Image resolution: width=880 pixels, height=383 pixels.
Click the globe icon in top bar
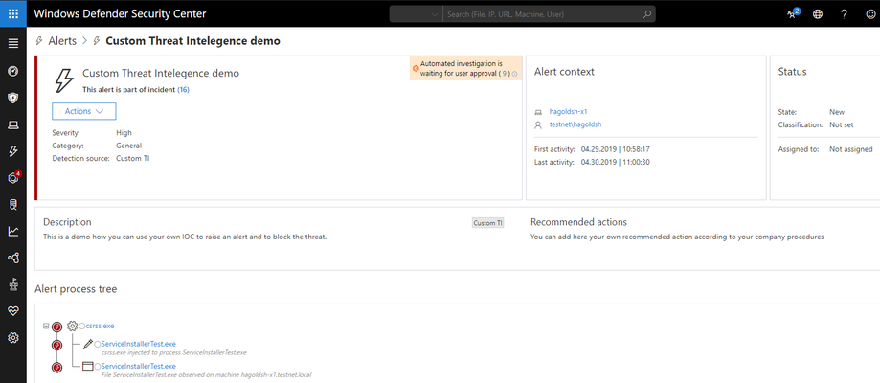point(818,14)
